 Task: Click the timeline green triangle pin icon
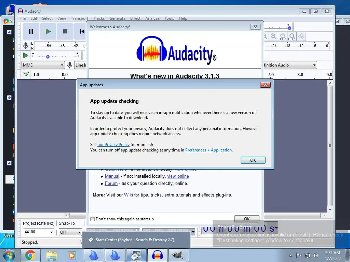click(26, 74)
